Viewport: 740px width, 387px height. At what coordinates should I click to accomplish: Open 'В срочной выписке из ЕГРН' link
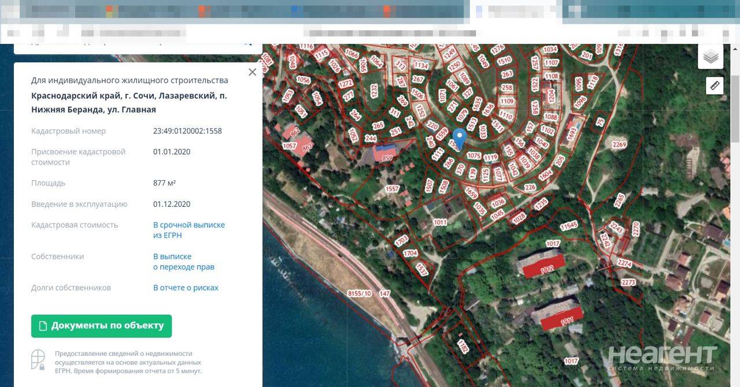189,230
